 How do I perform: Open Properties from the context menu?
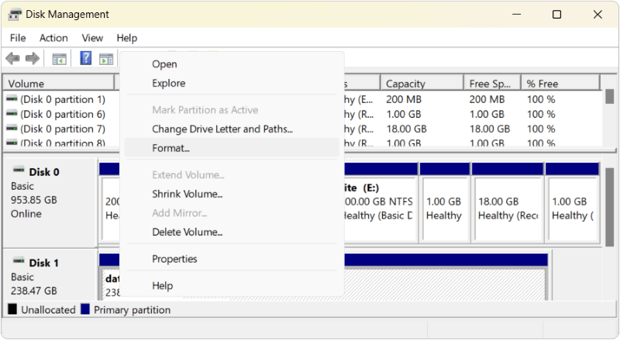(x=174, y=259)
